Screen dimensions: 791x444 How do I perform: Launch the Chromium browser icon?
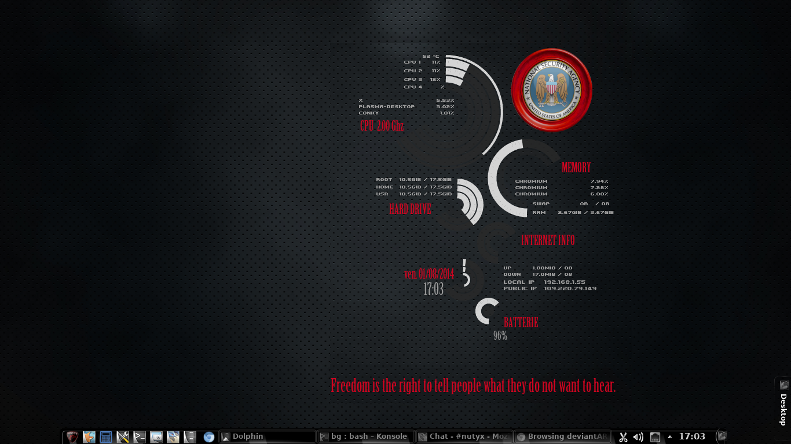[209, 437]
